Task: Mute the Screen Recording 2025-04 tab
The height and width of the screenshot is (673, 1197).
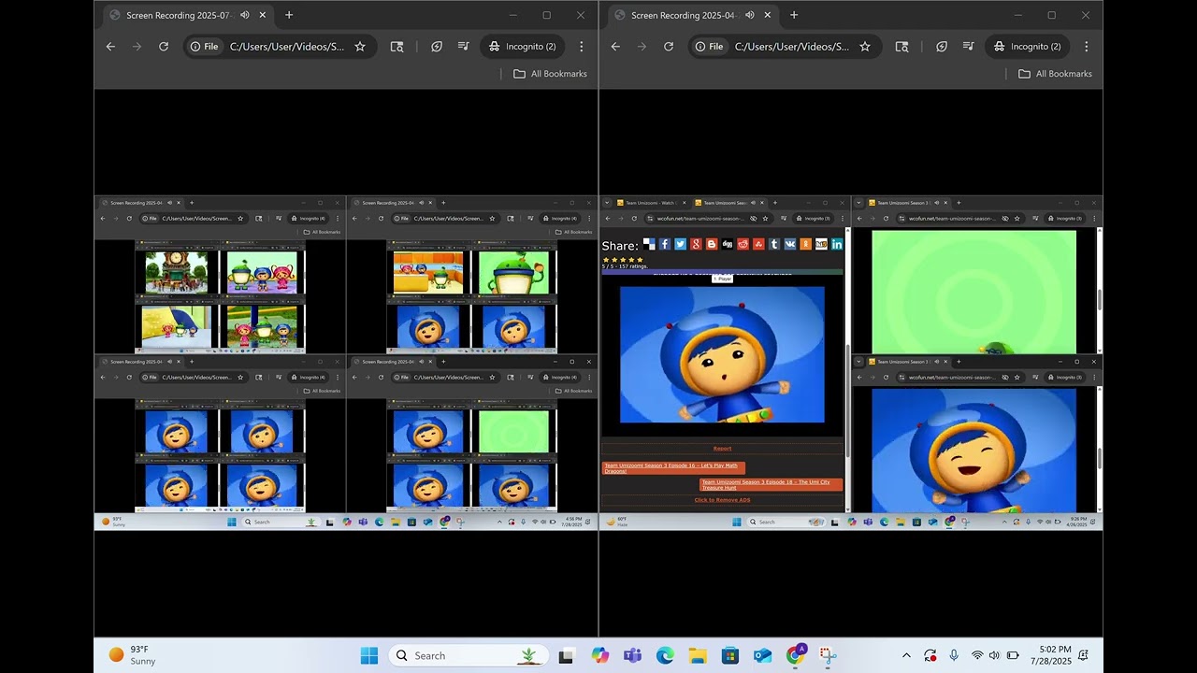Action: coord(750,15)
